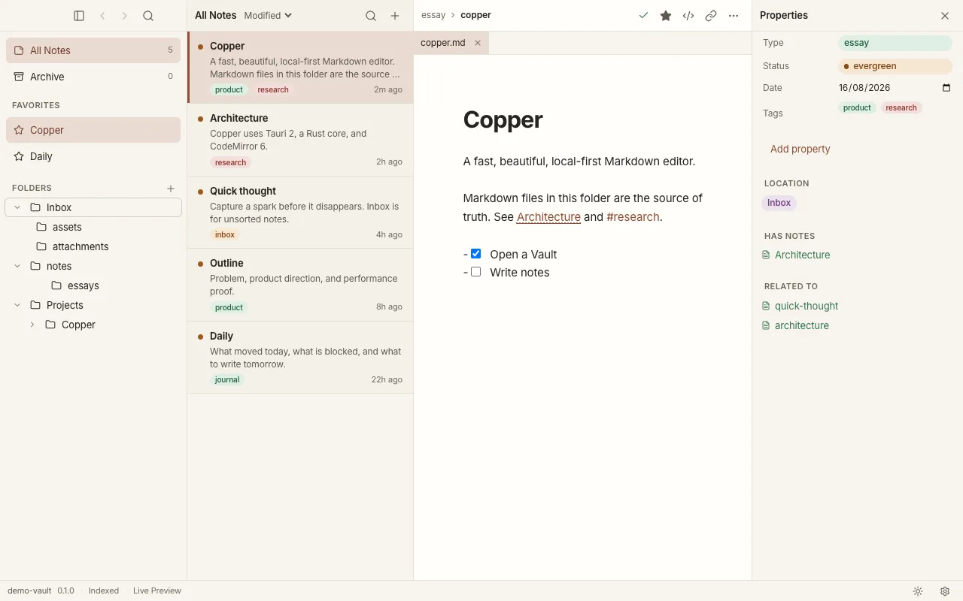Click the #research tag in the editor
963x601 pixels.
633,217
